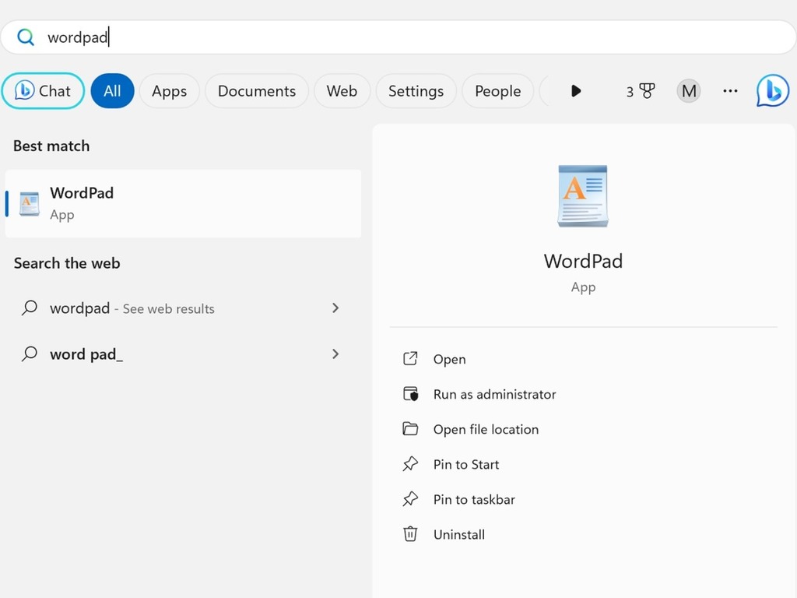Click the Search the web heading
The height and width of the screenshot is (598, 797).
click(x=67, y=263)
